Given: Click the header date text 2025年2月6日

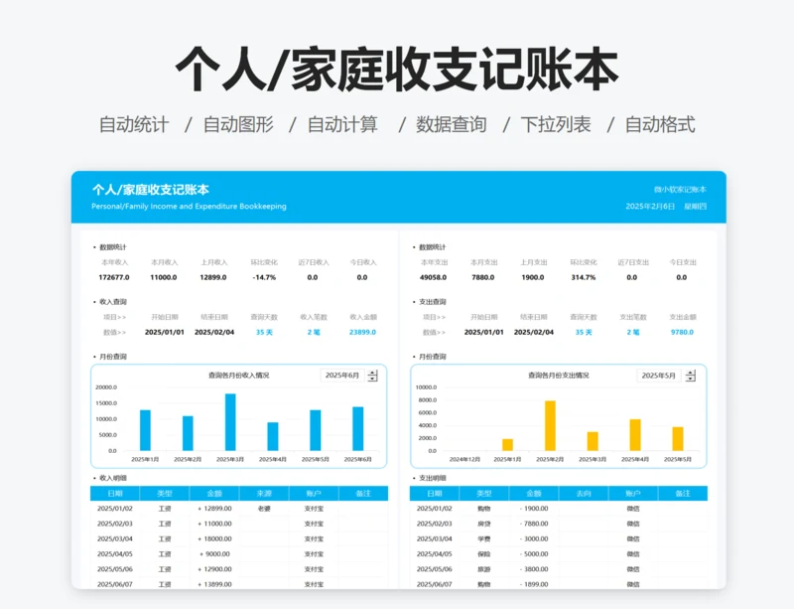Looking at the screenshot, I should click(650, 207).
